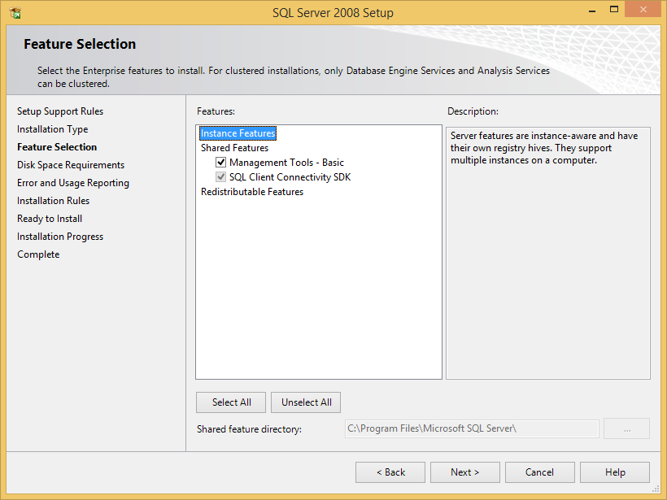
Task: Select Instance Features in the tree
Action: tap(238, 133)
